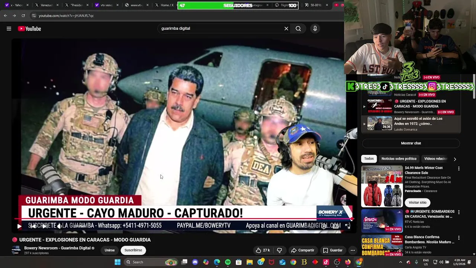Show hidden system tray icons

pos(401,262)
